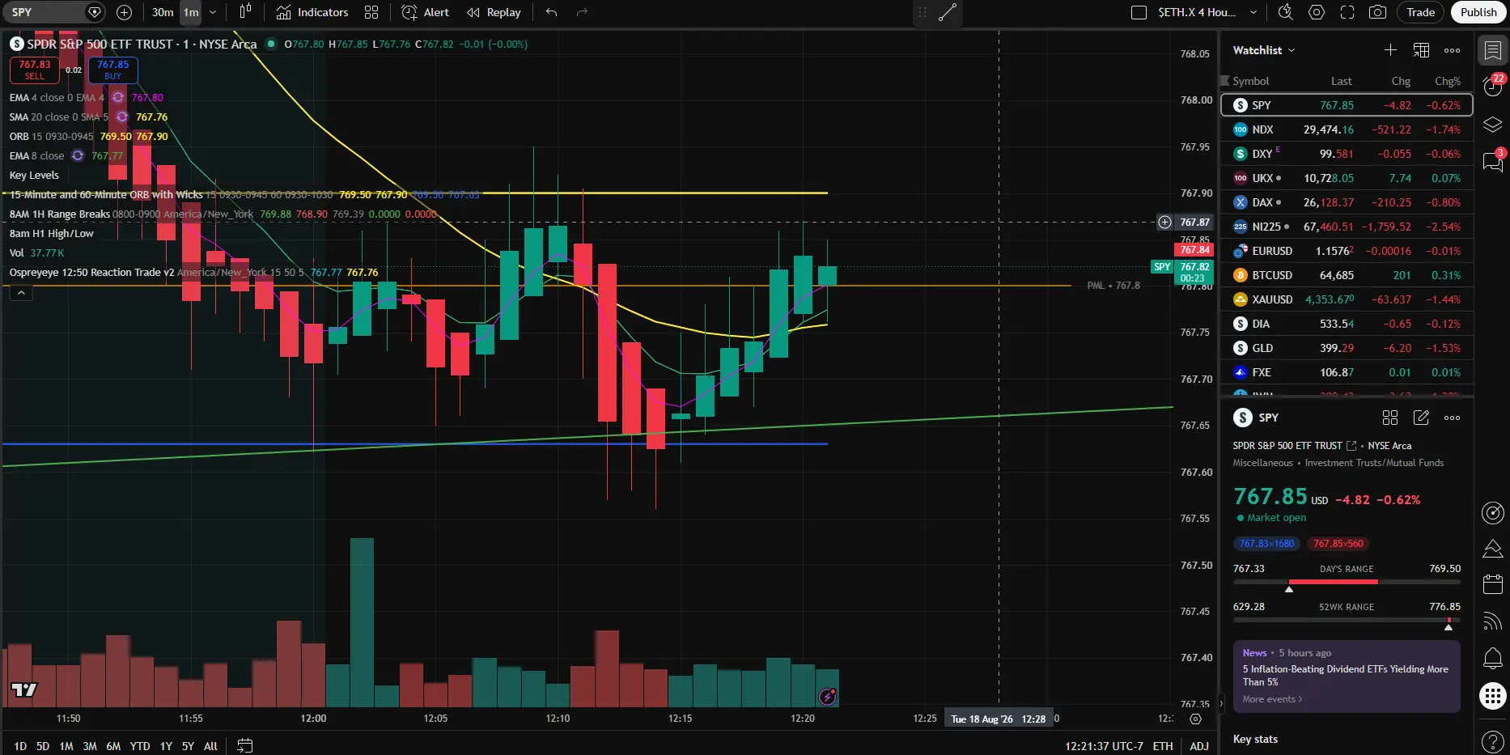The image size is (1510, 755).
Task: Open the timezone menu showing UTC-7
Action: 1104,746
